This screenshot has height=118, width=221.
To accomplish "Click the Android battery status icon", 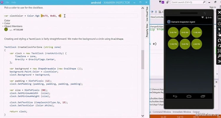I will [x=206, y=17].
